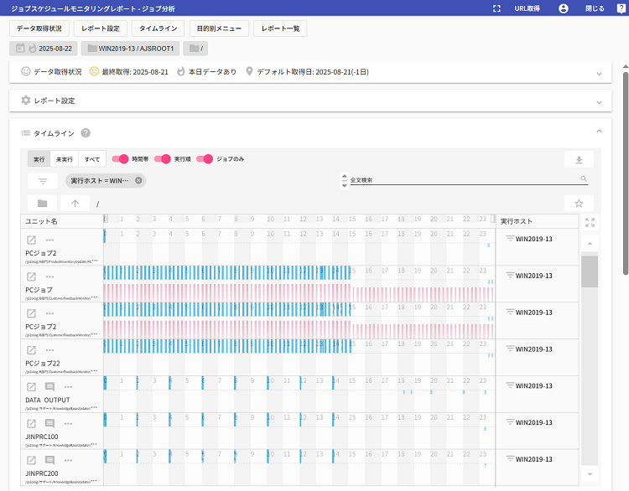Open timeline help question icon
The image size is (629, 491).
click(86, 133)
